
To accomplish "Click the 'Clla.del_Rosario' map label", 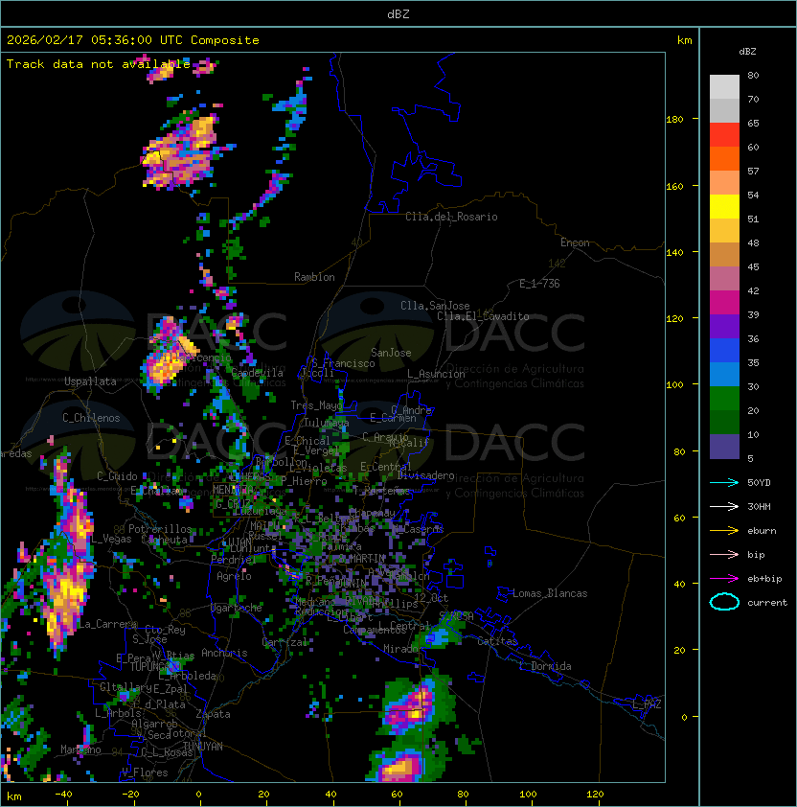I will (x=451, y=217).
